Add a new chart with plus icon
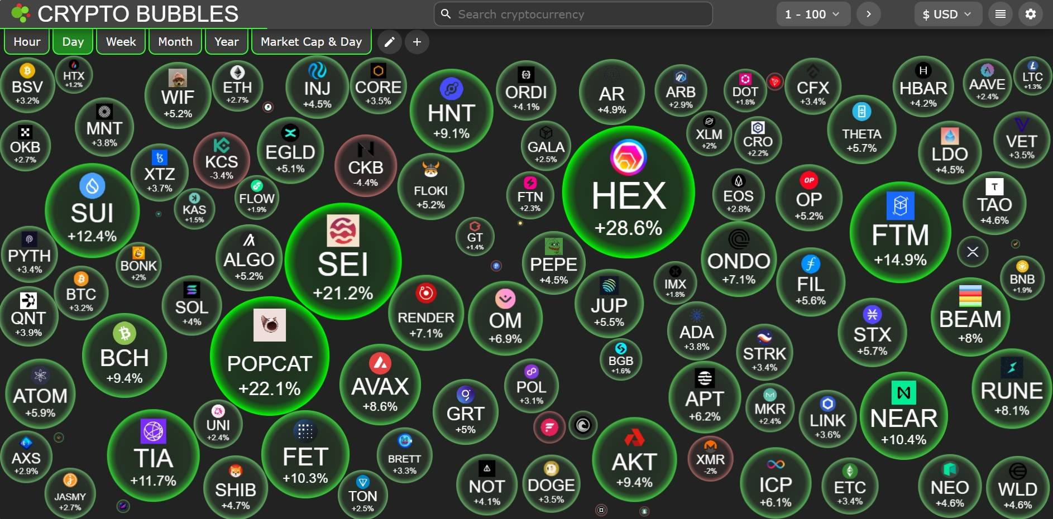 pyautogui.click(x=417, y=42)
